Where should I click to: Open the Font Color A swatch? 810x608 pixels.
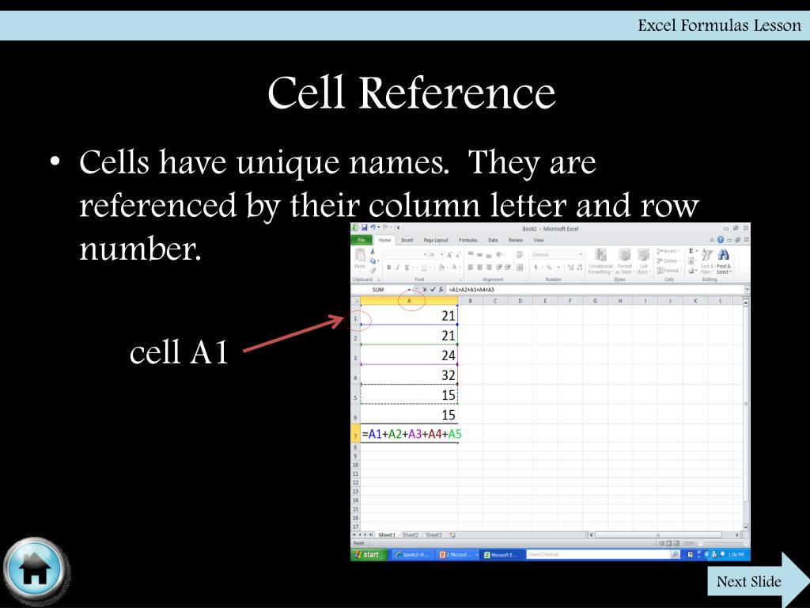coord(455,268)
